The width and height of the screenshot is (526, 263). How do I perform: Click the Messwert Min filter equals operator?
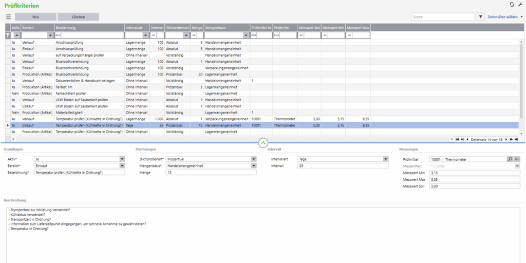(325, 35)
